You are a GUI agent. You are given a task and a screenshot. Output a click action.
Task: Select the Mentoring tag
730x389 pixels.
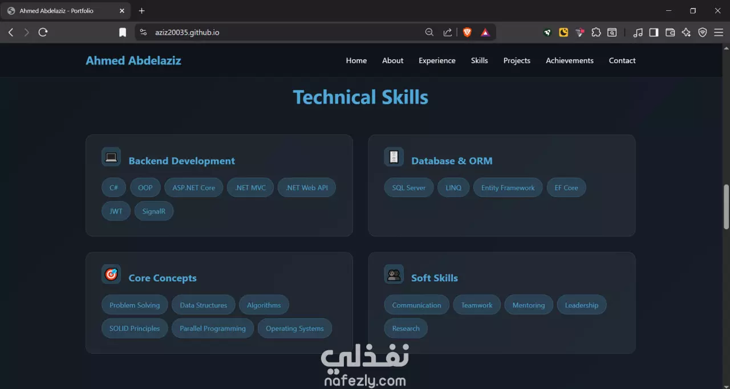pyautogui.click(x=529, y=305)
